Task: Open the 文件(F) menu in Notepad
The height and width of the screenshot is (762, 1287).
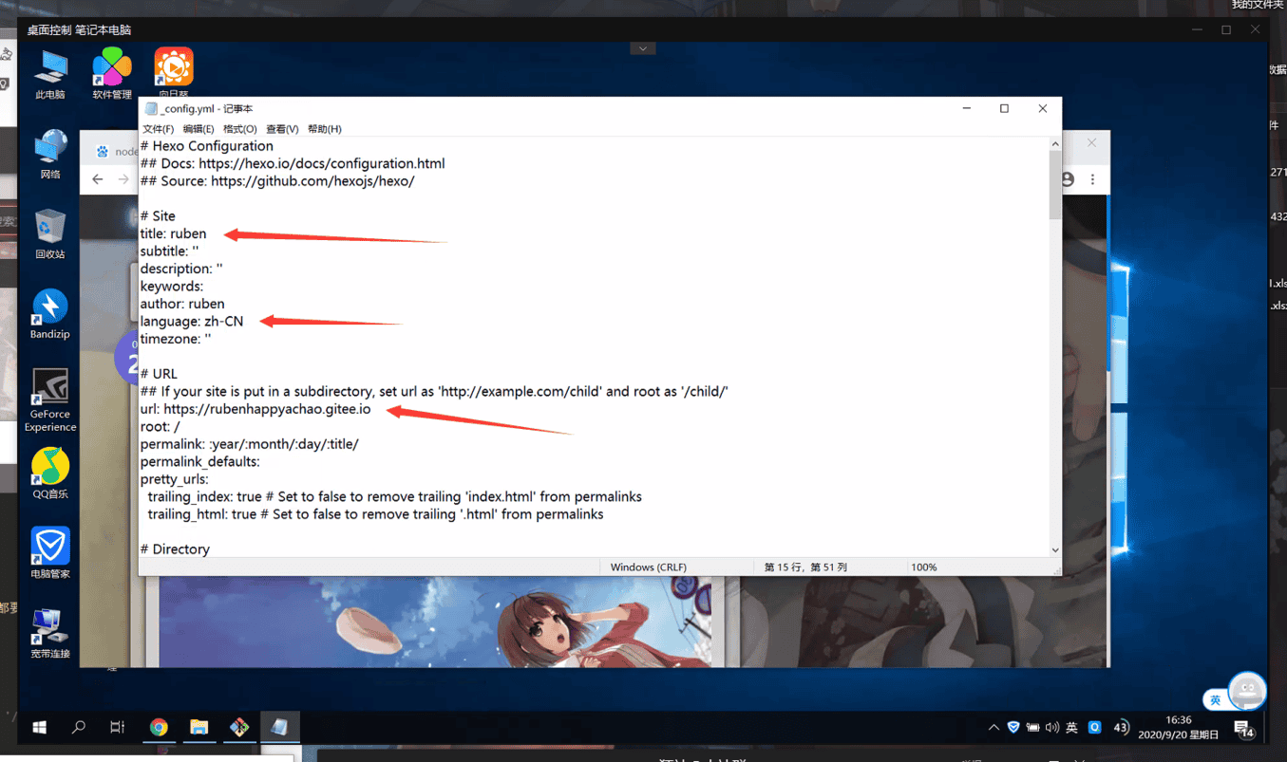Action: click(x=158, y=129)
